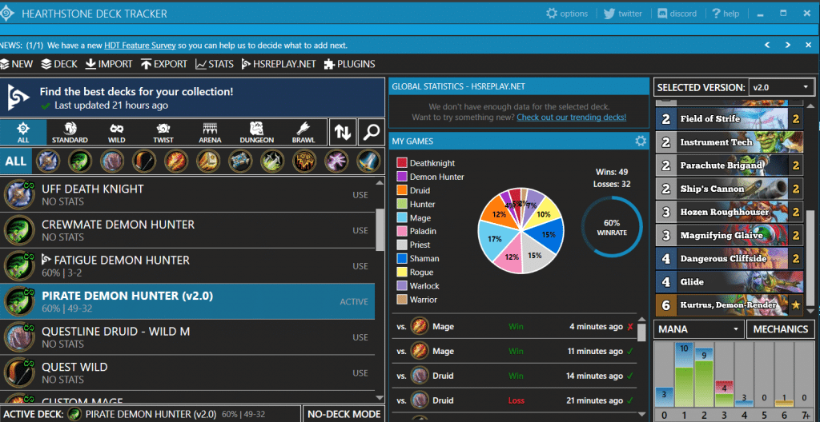Open the DECK menu
Screen dimensions: 820x422
(x=59, y=64)
